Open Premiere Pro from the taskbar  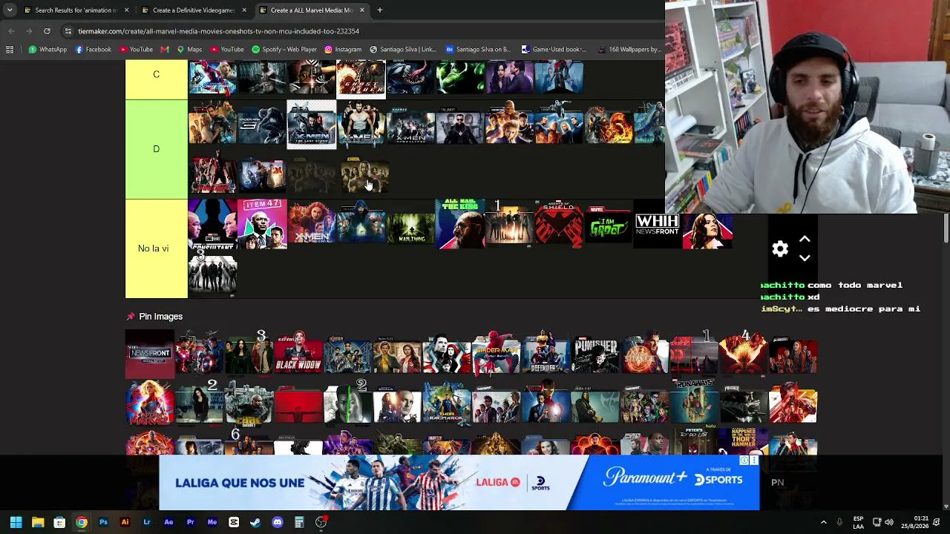[x=191, y=522]
